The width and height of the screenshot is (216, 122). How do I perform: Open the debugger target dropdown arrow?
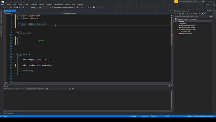pos(74,7)
